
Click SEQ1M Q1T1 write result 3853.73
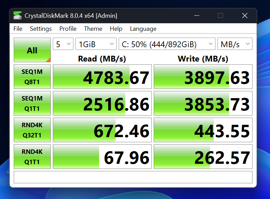[x=203, y=103]
